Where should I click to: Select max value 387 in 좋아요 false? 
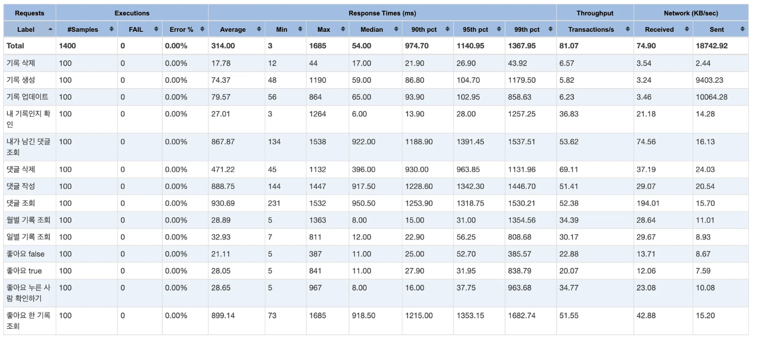point(315,254)
